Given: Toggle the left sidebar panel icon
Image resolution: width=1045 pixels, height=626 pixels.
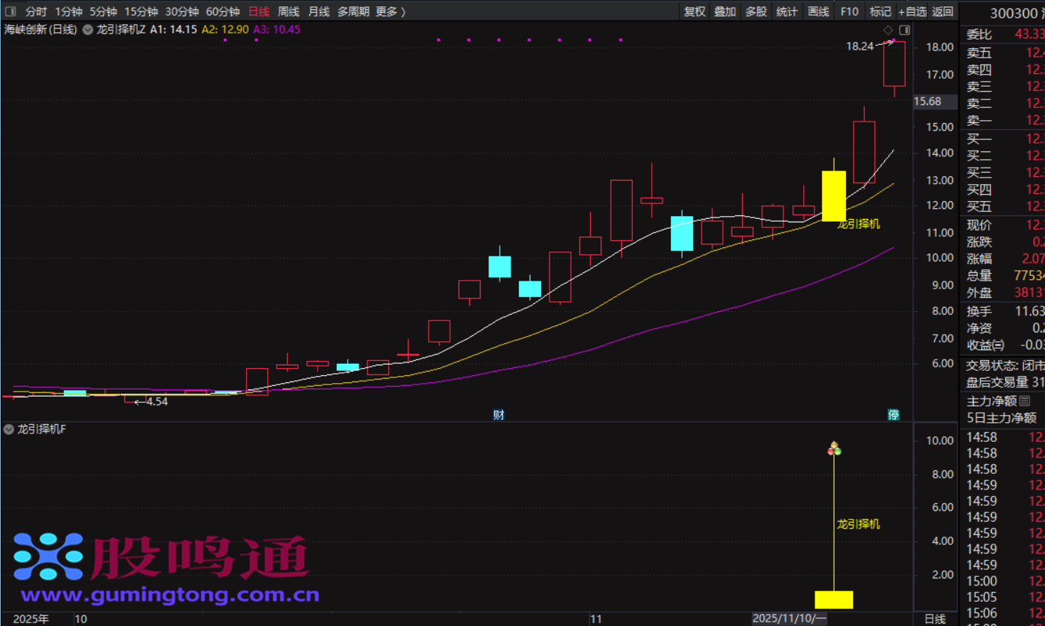Looking at the screenshot, I should [11, 11].
